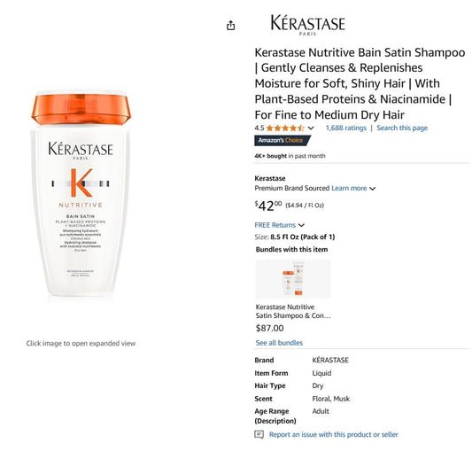
Task: Open Learn more about Premium Brand Sourced
Action: tap(349, 188)
